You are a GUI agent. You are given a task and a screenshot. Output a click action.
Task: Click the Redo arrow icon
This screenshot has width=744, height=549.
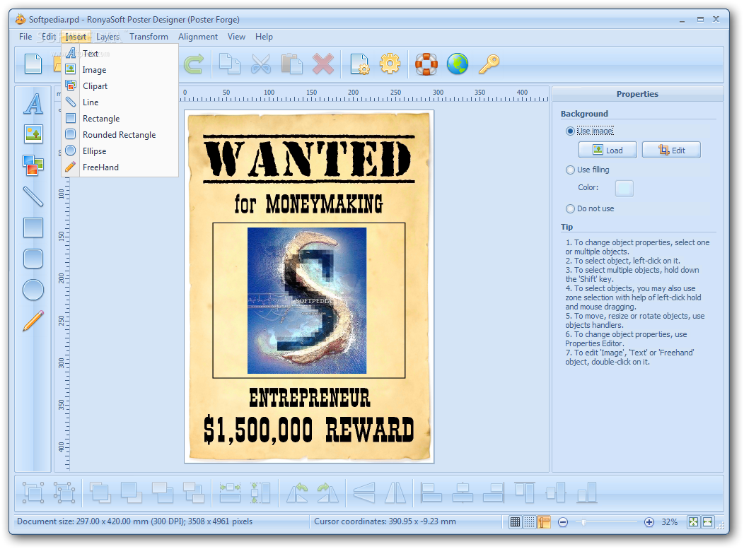[193, 64]
